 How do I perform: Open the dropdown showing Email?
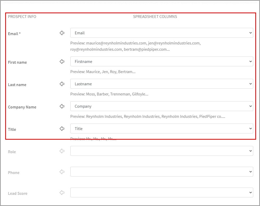click(162, 33)
